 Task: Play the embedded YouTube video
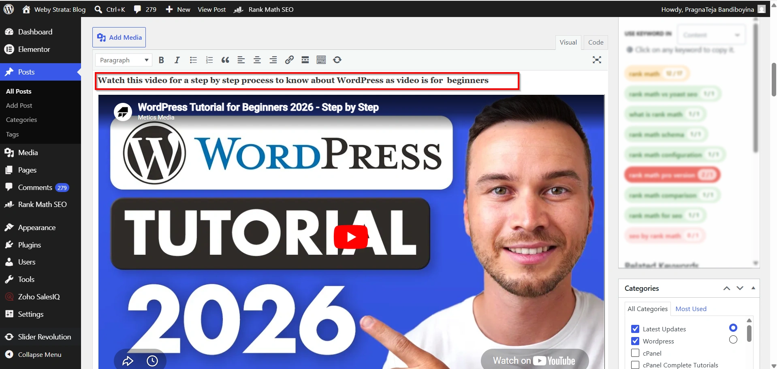(351, 237)
